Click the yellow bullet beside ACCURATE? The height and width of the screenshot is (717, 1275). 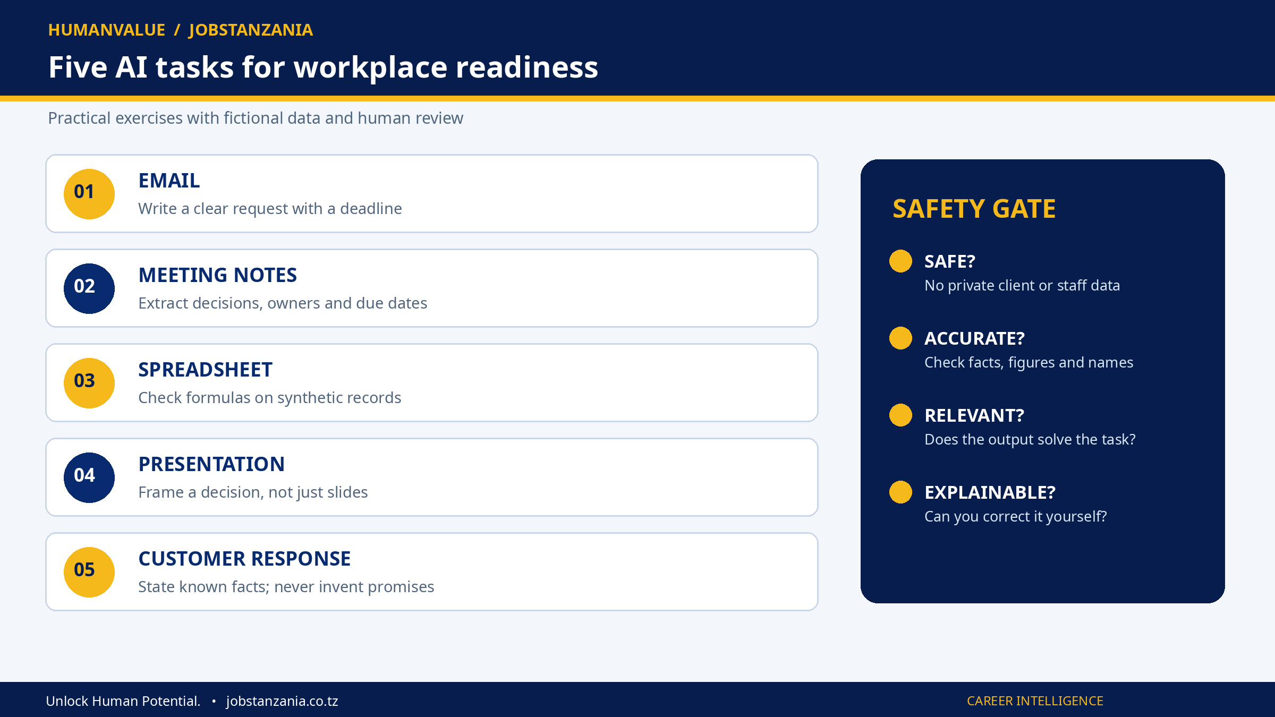[x=900, y=338]
